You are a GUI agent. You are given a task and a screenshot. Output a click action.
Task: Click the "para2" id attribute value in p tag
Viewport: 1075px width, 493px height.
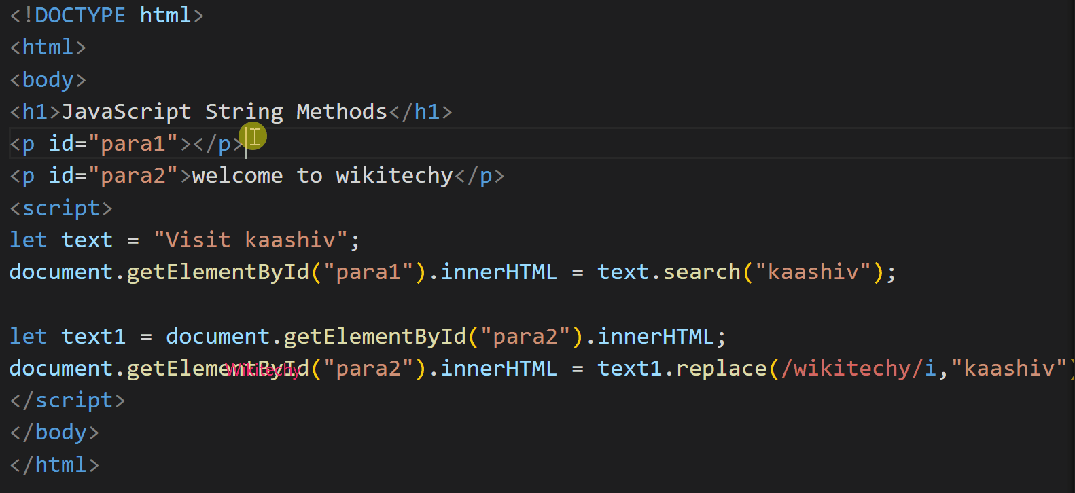[133, 176]
